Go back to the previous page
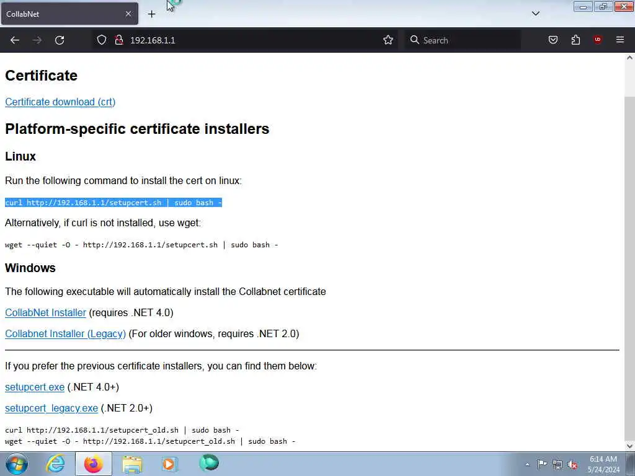635x476 pixels. click(x=15, y=40)
